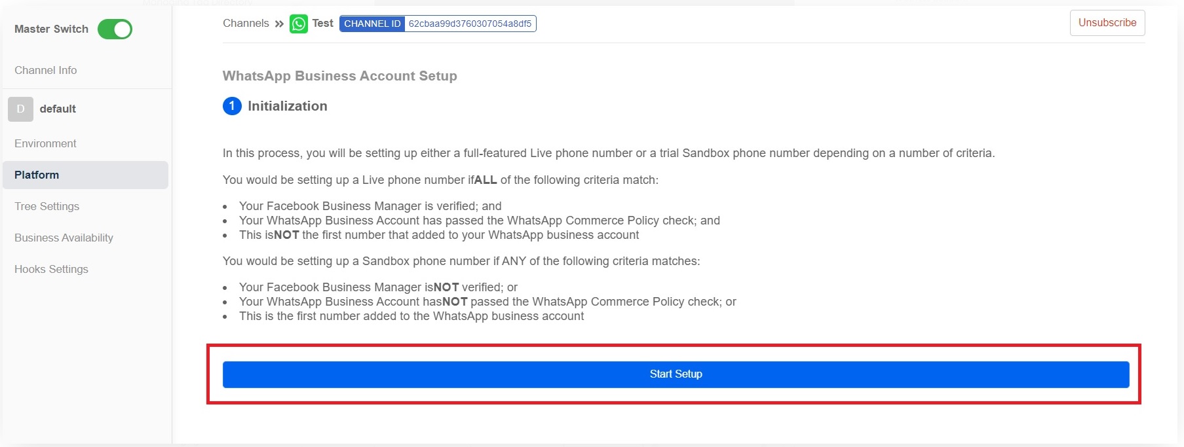Click the Channels breadcrumb link
Screen dimensions: 1184x447
[246, 24]
